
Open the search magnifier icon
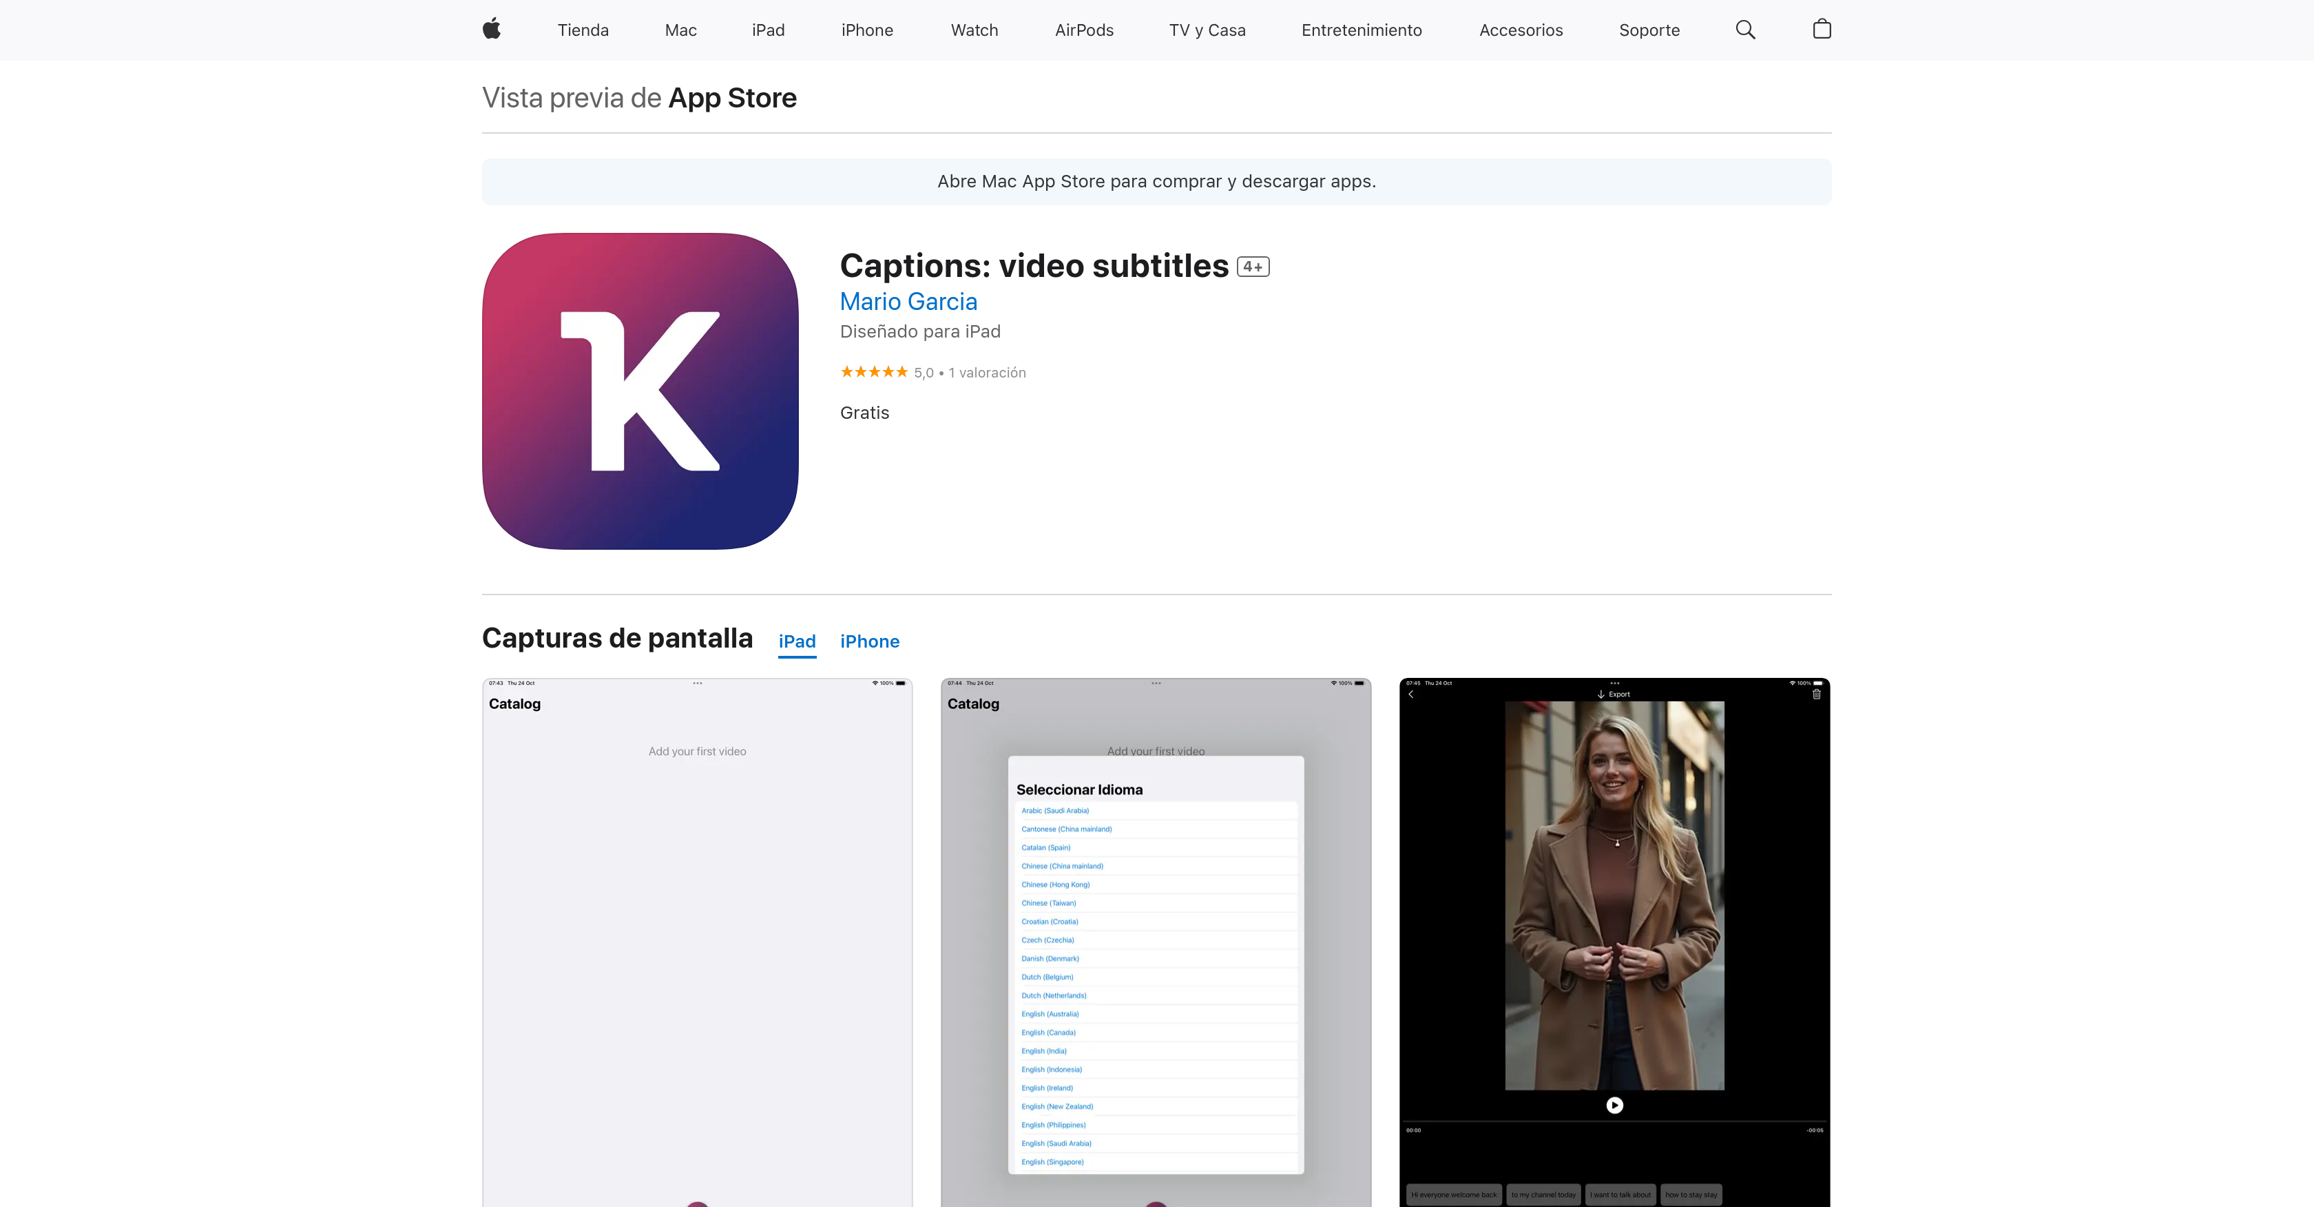coord(1744,30)
